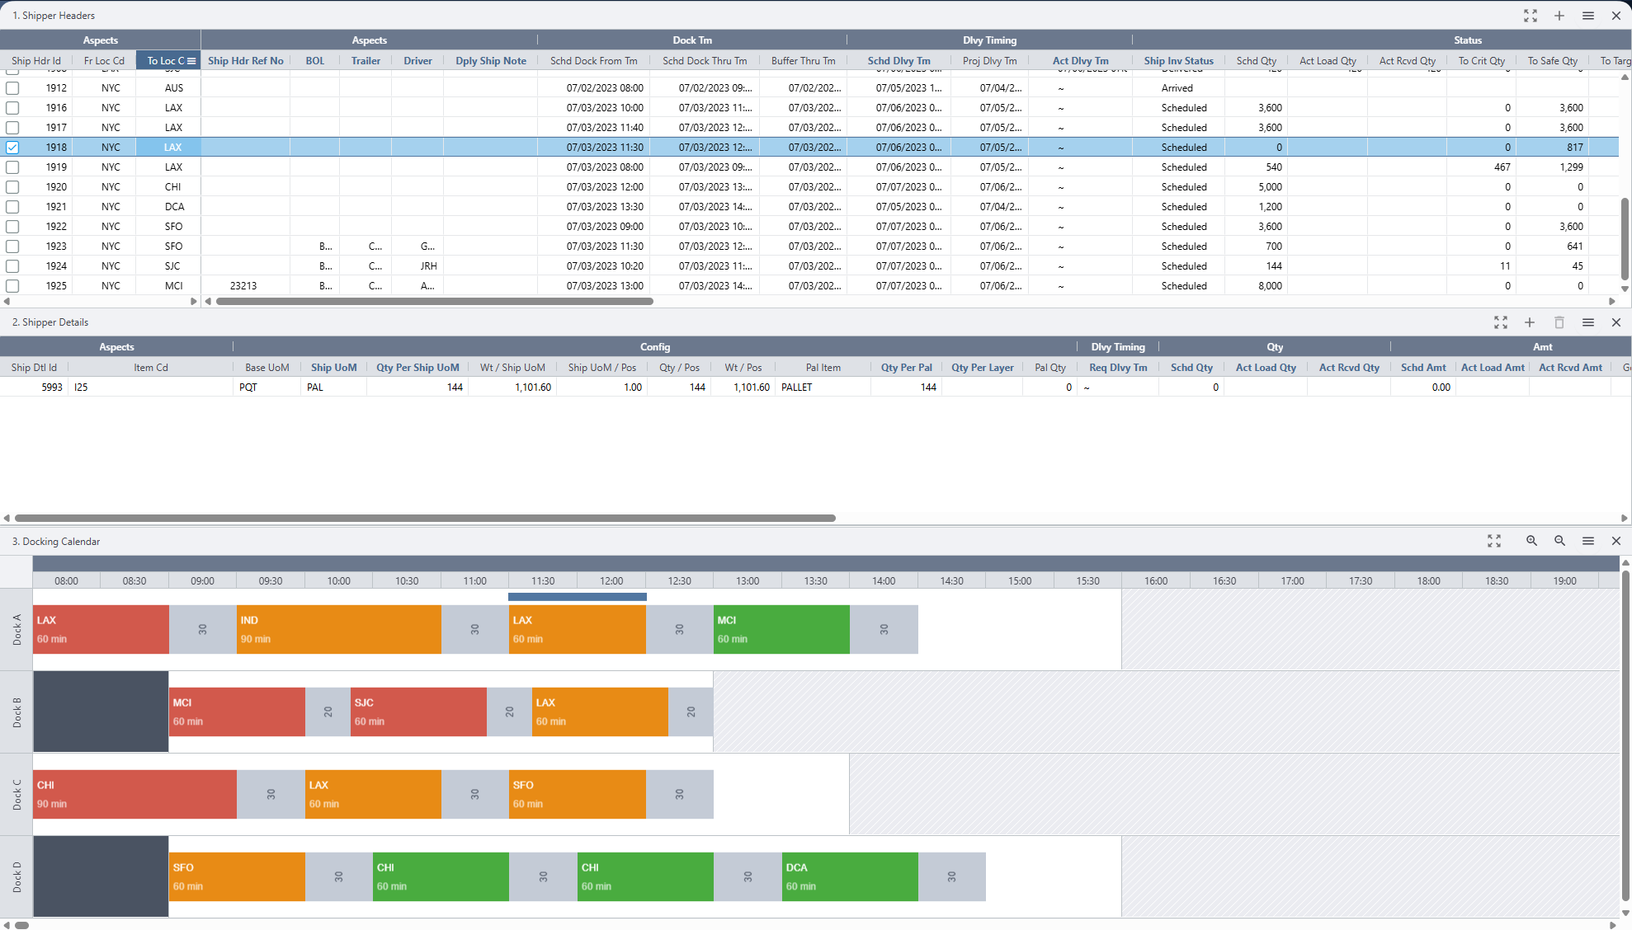The width and height of the screenshot is (1632, 930).
Task: Open the Docking Calendar options menu
Action: tap(1588, 541)
